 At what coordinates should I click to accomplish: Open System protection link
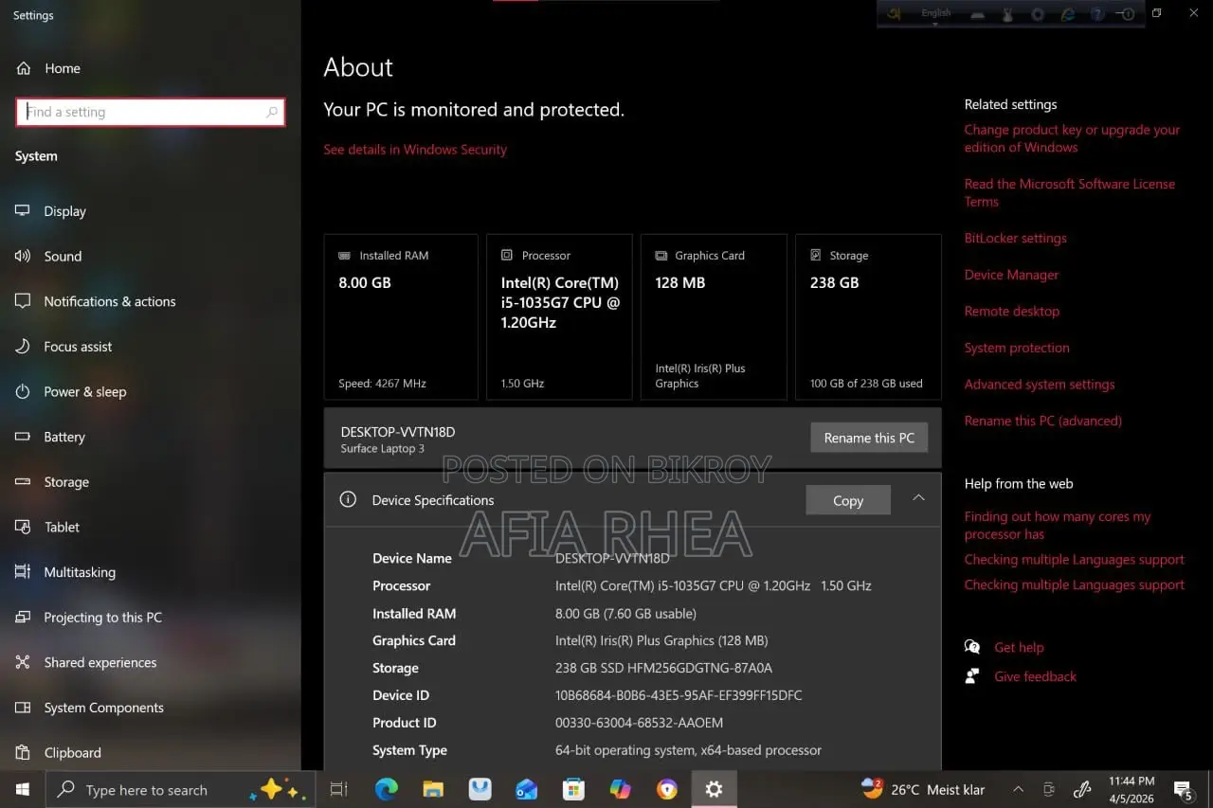[x=1017, y=348]
